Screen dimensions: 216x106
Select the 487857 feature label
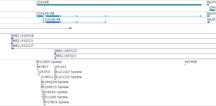click(x=42, y=67)
